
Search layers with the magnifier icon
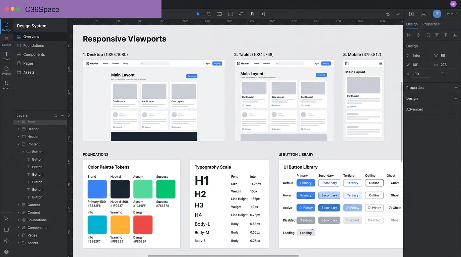point(55,115)
